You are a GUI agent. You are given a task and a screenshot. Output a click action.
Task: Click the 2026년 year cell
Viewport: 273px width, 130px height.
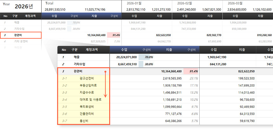(x=24, y=7)
